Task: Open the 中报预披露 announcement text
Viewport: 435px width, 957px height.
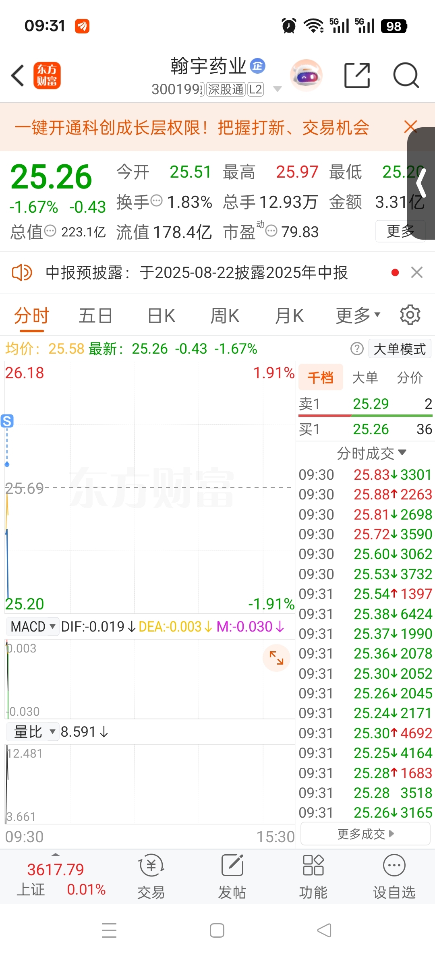Action: tap(197, 273)
